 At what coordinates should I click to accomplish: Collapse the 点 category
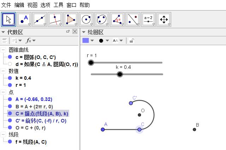pyautogui.click(x=3, y=92)
